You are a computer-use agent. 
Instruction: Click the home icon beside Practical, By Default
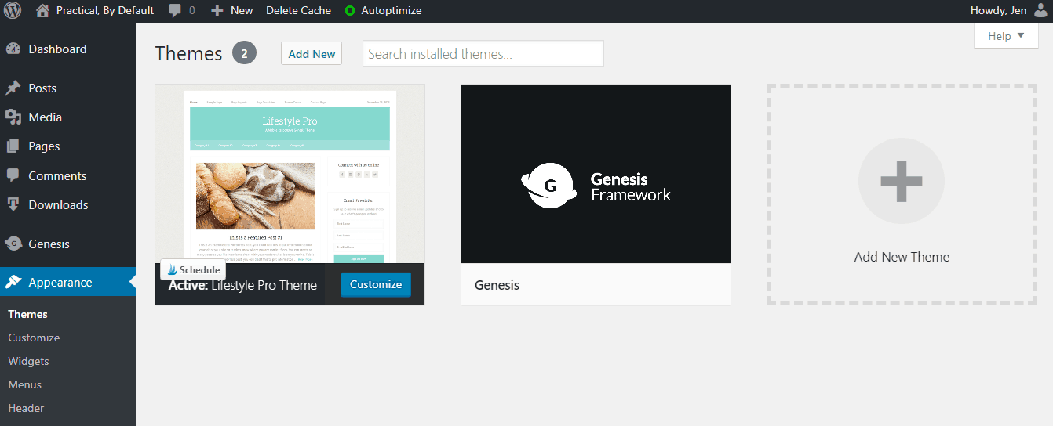pyautogui.click(x=42, y=11)
